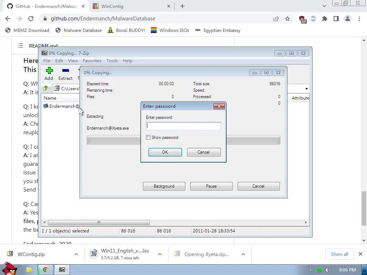Open Edit menu in 7-Zip

(x=59, y=61)
